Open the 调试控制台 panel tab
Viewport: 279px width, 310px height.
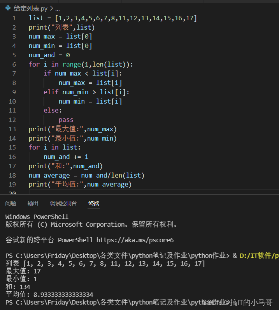click(63, 203)
